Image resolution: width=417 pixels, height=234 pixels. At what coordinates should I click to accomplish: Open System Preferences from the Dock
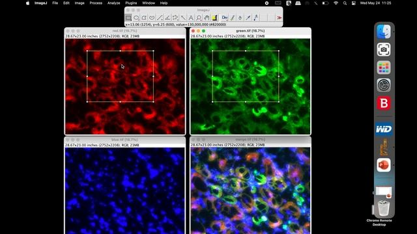(x=384, y=85)
